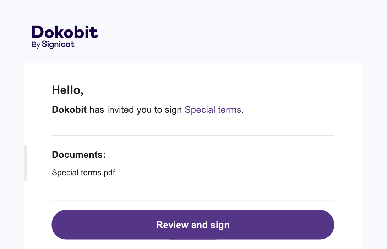This screenshot has width=387, height=249.
Task: Open the Special terms link
Action: coord(213,110)
